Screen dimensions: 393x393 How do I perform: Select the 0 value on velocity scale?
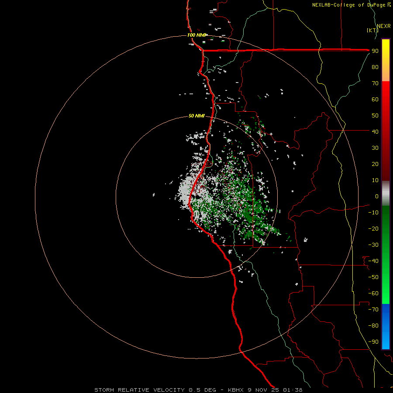pyautogui.click(x=377, y=196)
